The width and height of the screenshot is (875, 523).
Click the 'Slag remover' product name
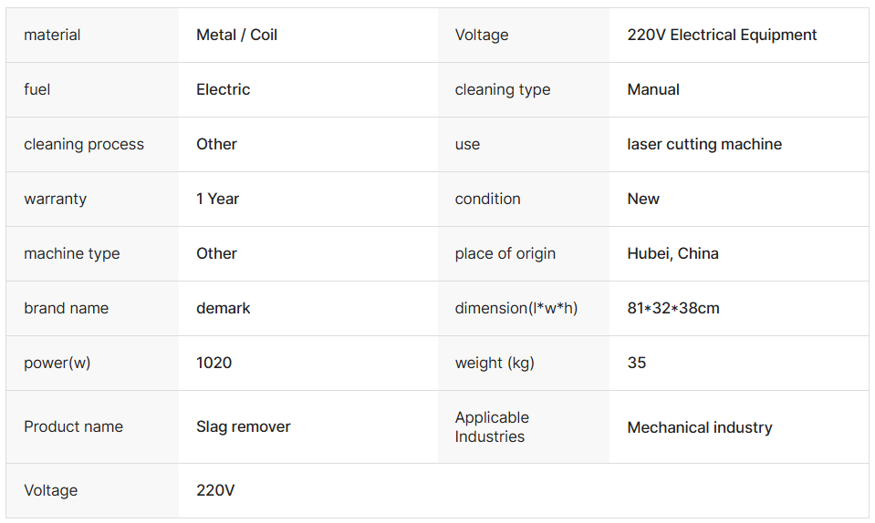tap(243, 427)
